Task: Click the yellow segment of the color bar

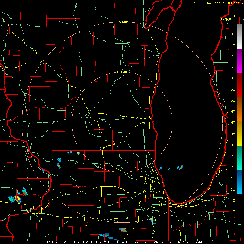Action: click(x=239, y=133)
